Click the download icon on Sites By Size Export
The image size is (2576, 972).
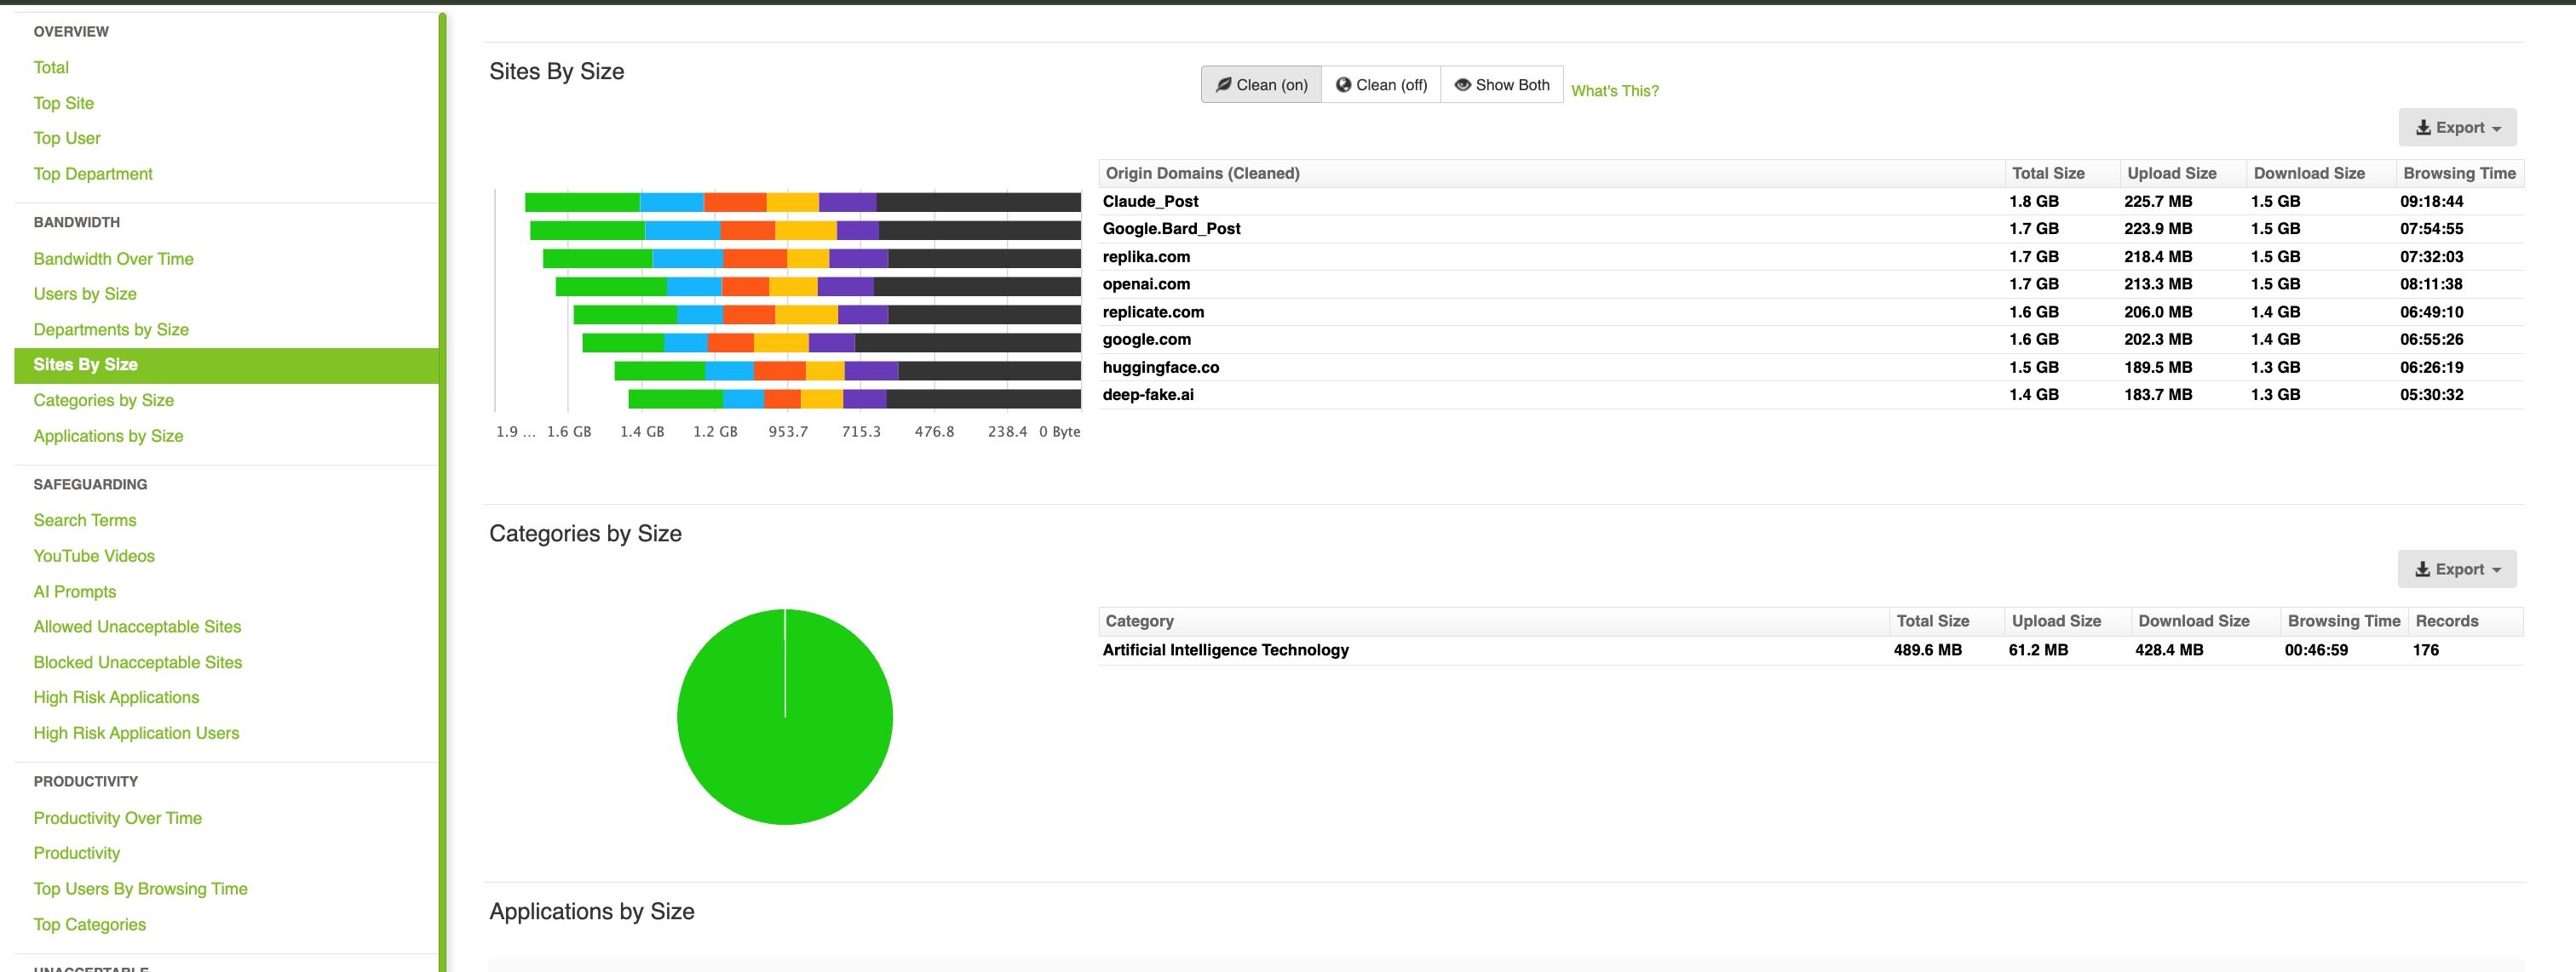click(2424, 127)
